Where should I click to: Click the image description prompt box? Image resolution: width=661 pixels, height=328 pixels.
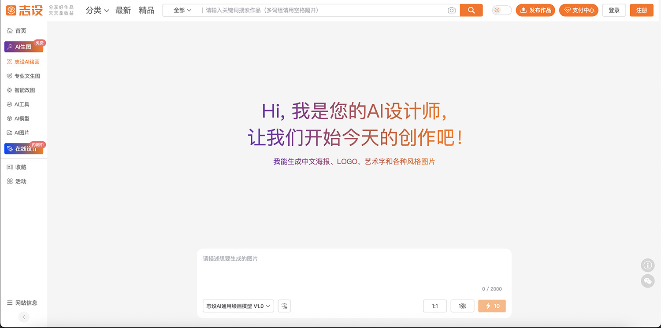[x=354, y=269]
